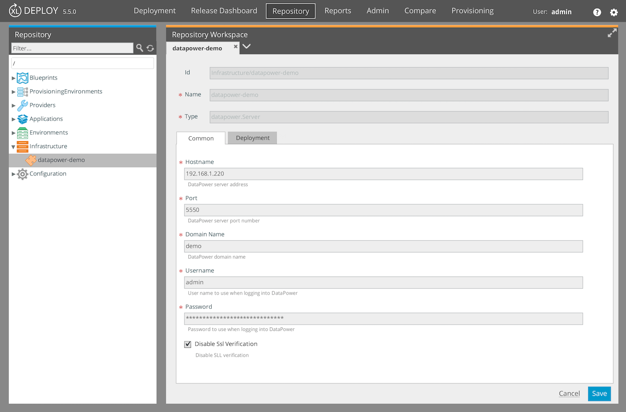Select the Repository menu item
The width and height of the screenshot is (626, 412).
click(291, 11)
